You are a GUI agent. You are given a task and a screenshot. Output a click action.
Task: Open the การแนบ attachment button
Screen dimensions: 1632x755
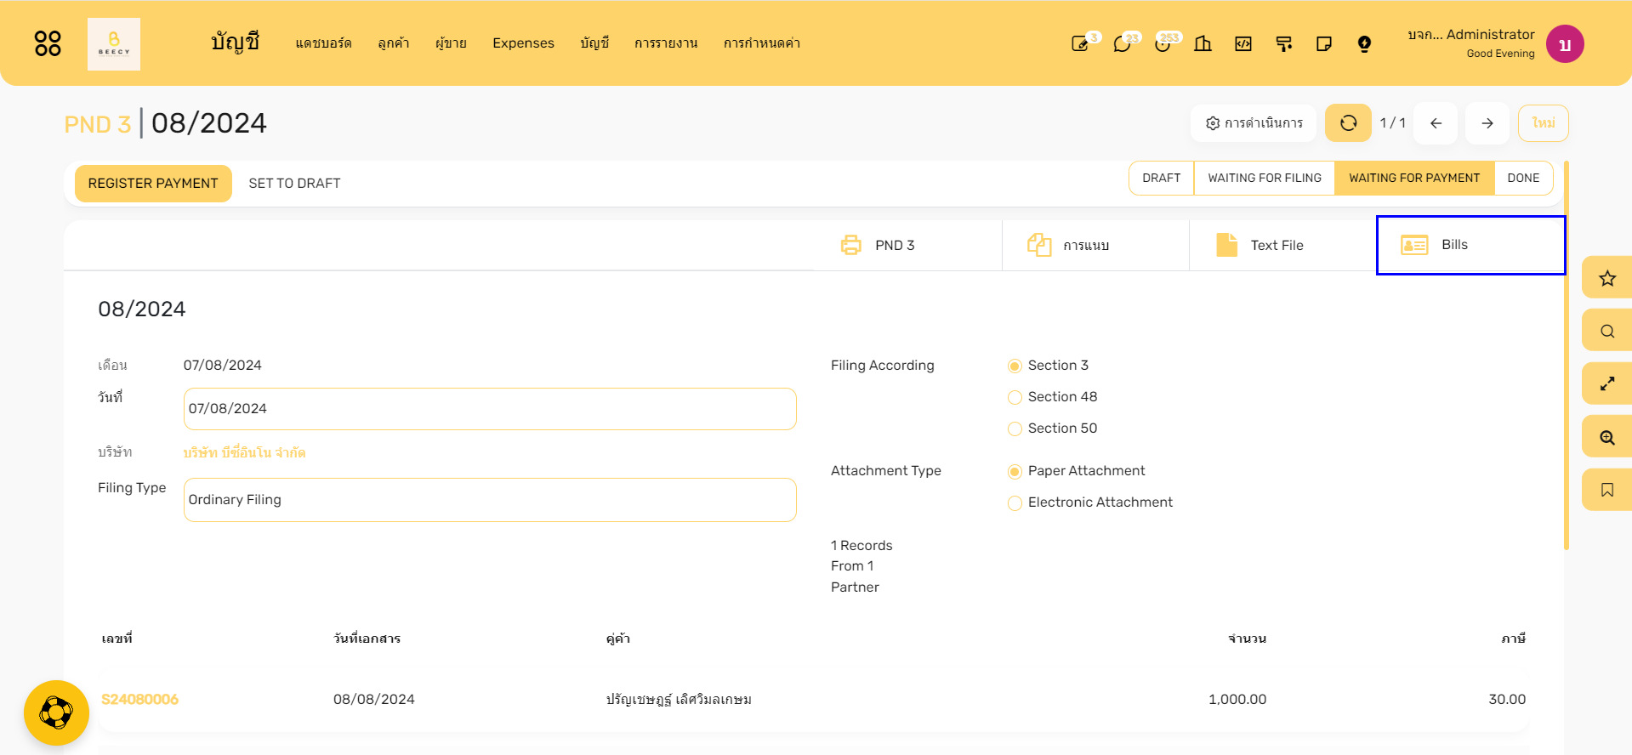pyautogui.click(x=1095, y=245)
